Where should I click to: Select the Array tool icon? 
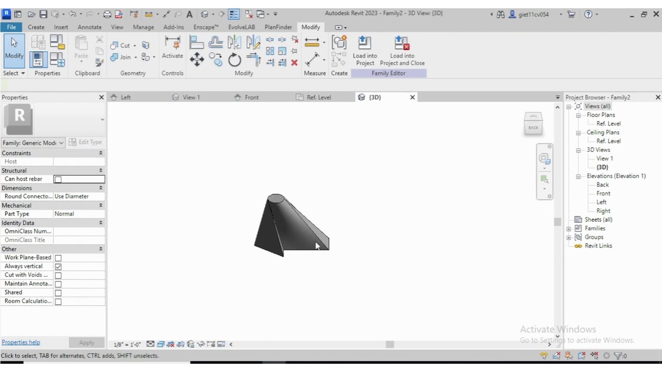pyautogui.click(x=270, y=51)
